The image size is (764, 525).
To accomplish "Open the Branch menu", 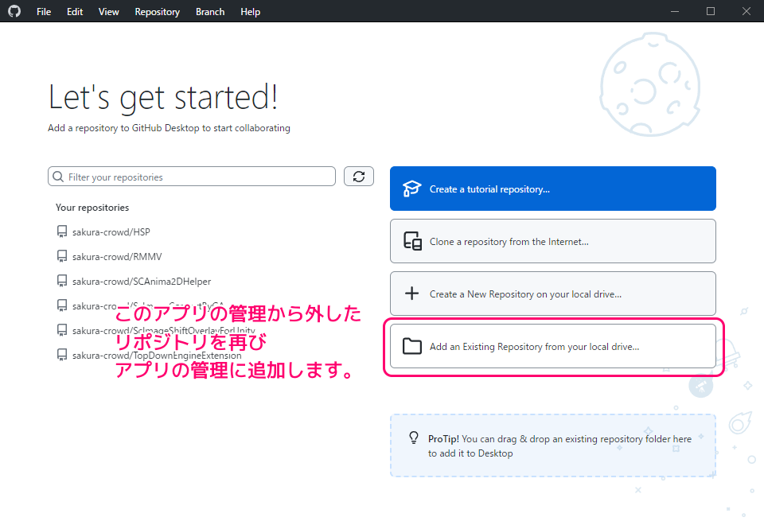I will pyautogui.click(x=210, y=12).
